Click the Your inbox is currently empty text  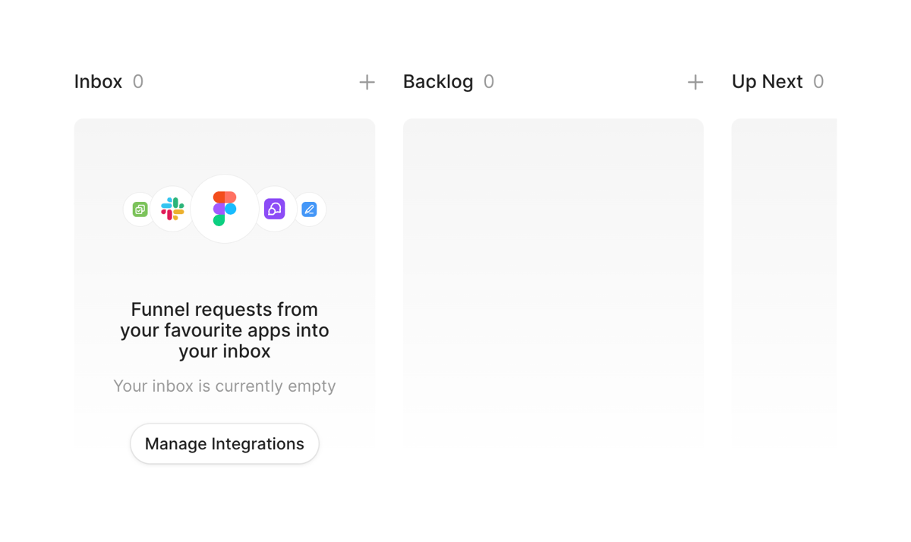224,386
